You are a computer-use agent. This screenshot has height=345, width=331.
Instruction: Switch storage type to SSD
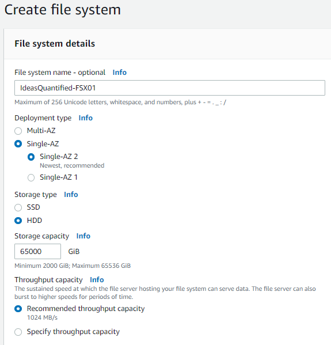(18, 207)
